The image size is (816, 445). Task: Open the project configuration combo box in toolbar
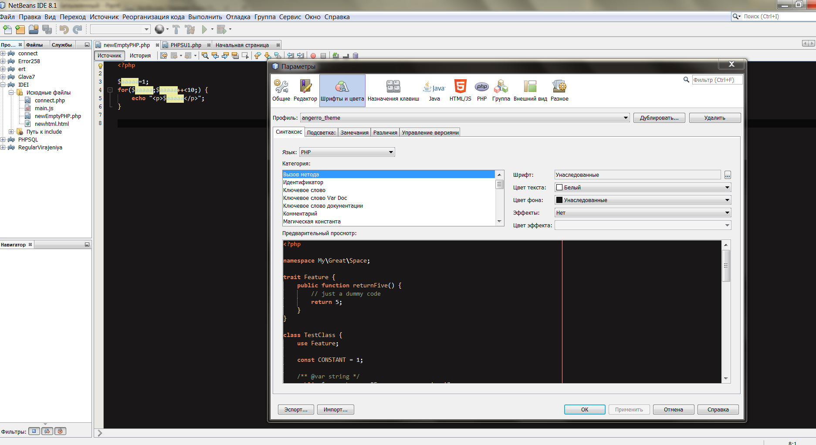click(120, 29)
